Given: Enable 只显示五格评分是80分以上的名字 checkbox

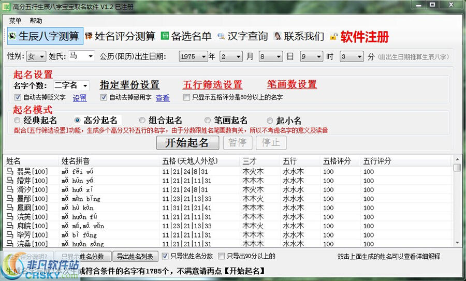Looking at the screenshot, I should click(x=186, y=97).
